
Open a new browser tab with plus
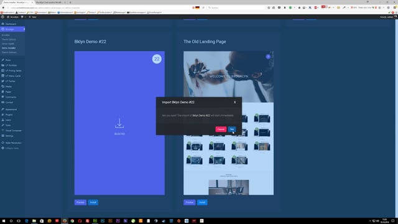(70, 2)
